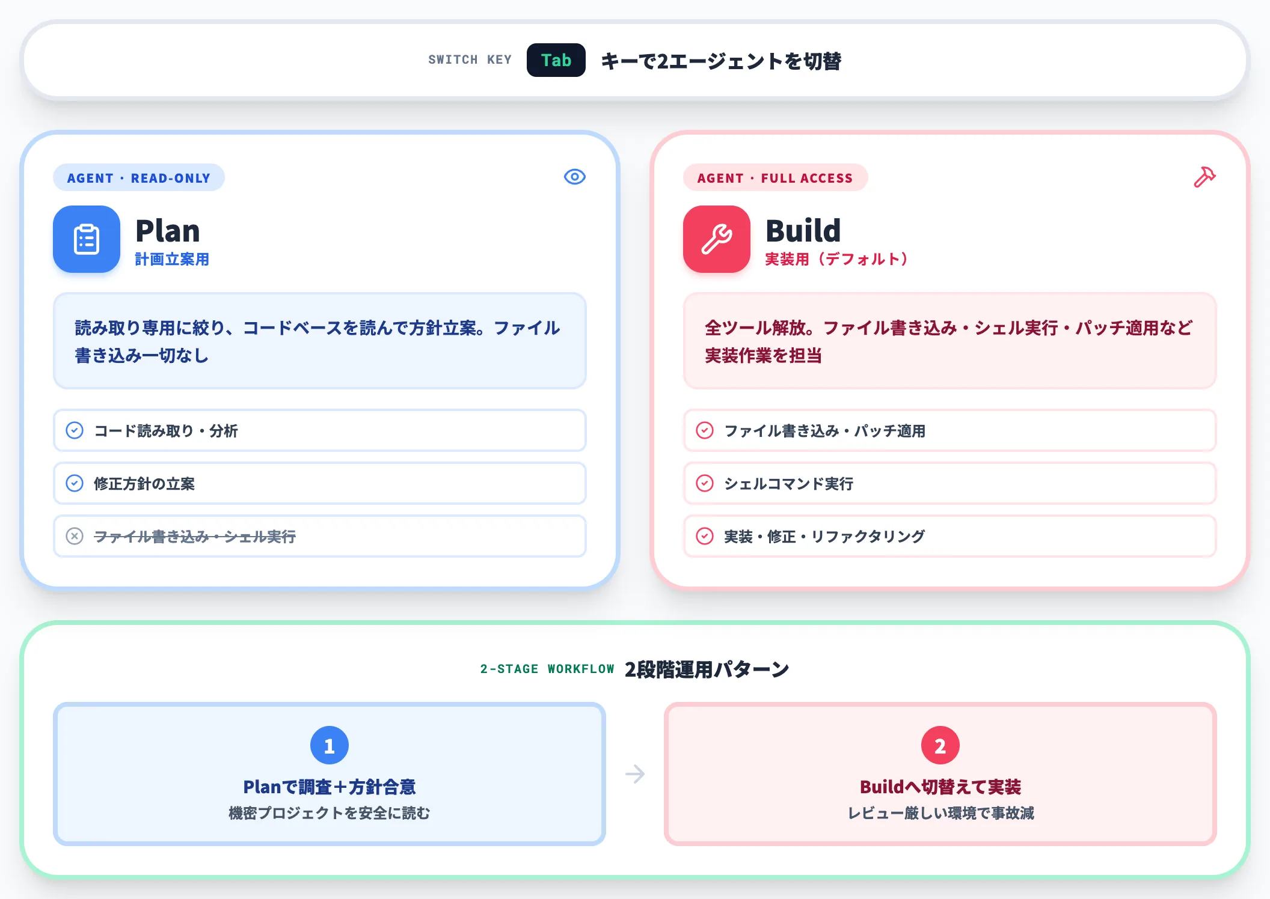Click the hammer icon on the Build card

point(1204,177)
